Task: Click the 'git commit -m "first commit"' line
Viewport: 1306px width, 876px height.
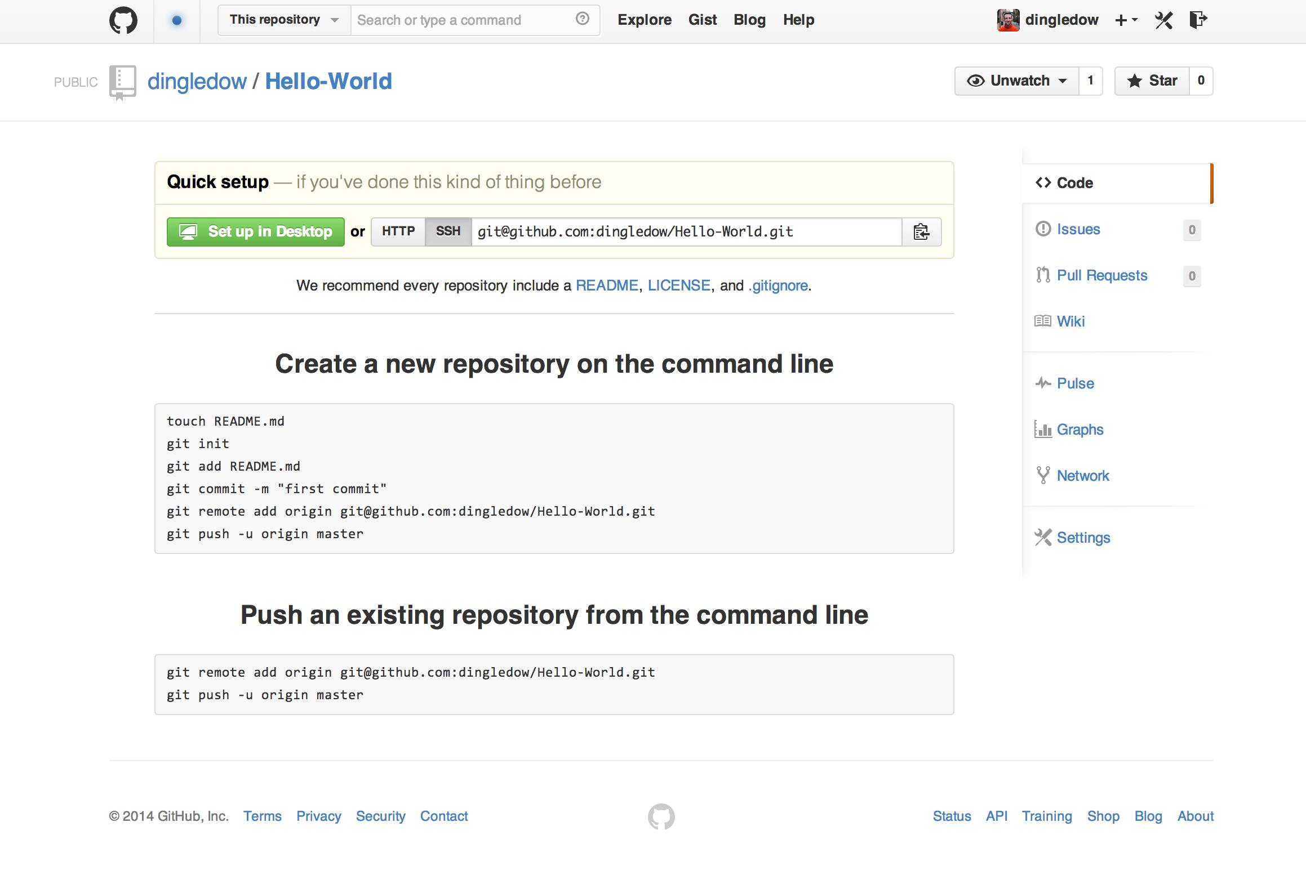Action: [277, 489]
